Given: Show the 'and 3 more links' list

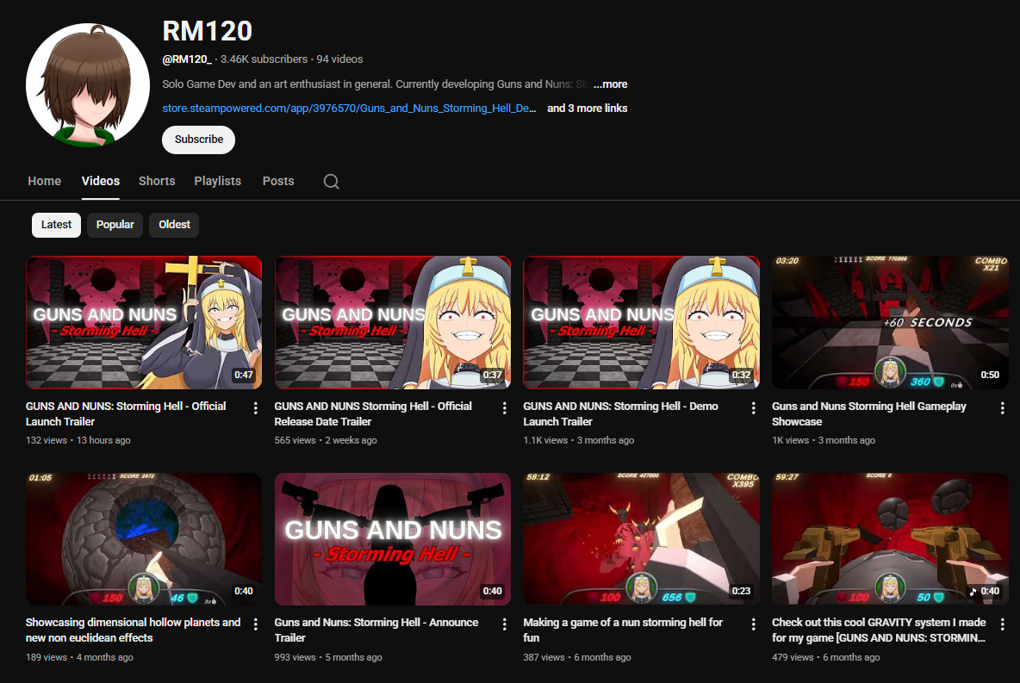Looking at the screenshot, I should [x=587, y=108].
